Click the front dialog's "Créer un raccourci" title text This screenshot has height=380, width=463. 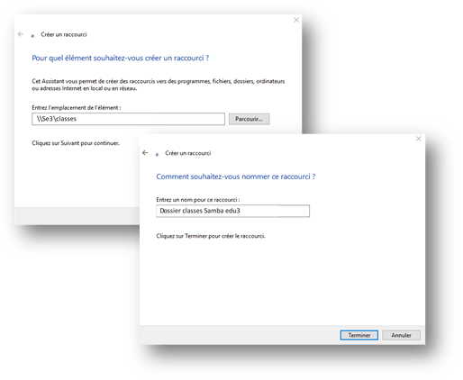point(188,153)
